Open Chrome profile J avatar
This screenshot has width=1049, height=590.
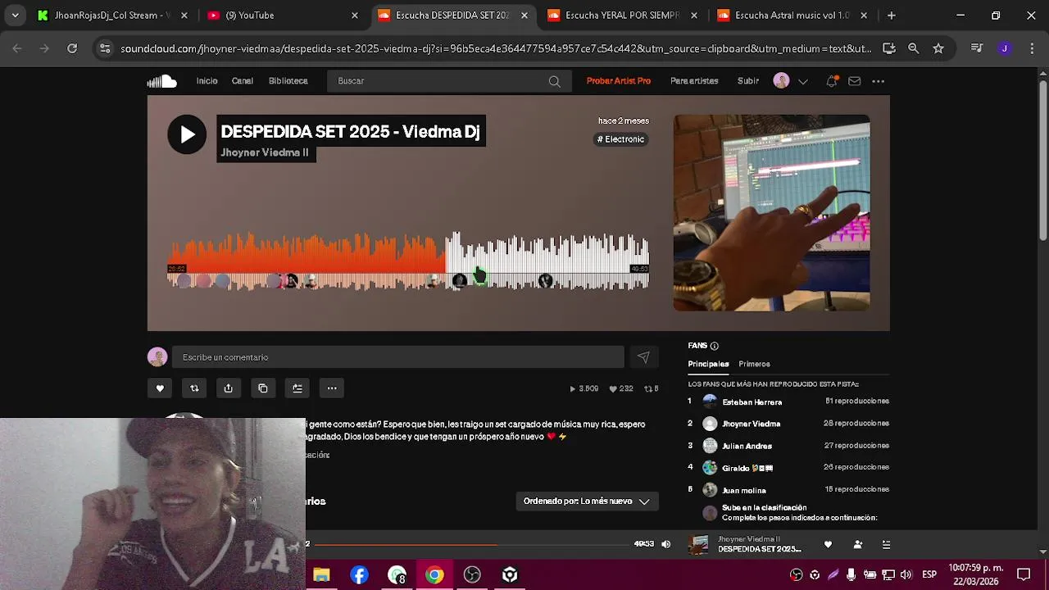pyautogui.click(x=1004, y=48)
